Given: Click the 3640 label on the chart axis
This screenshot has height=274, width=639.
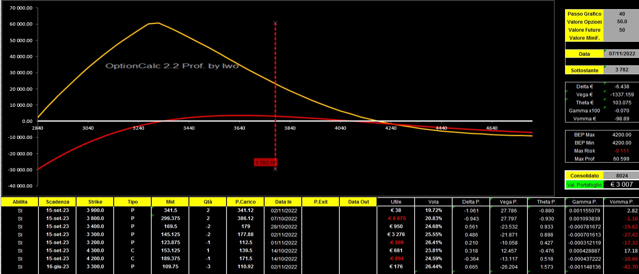Looking at the screenshot, I should click(239, 128).
